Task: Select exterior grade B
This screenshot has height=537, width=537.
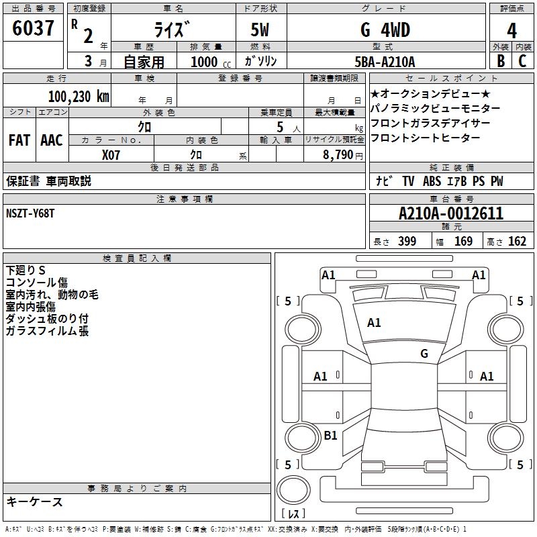Action: (x=501, y=61)
